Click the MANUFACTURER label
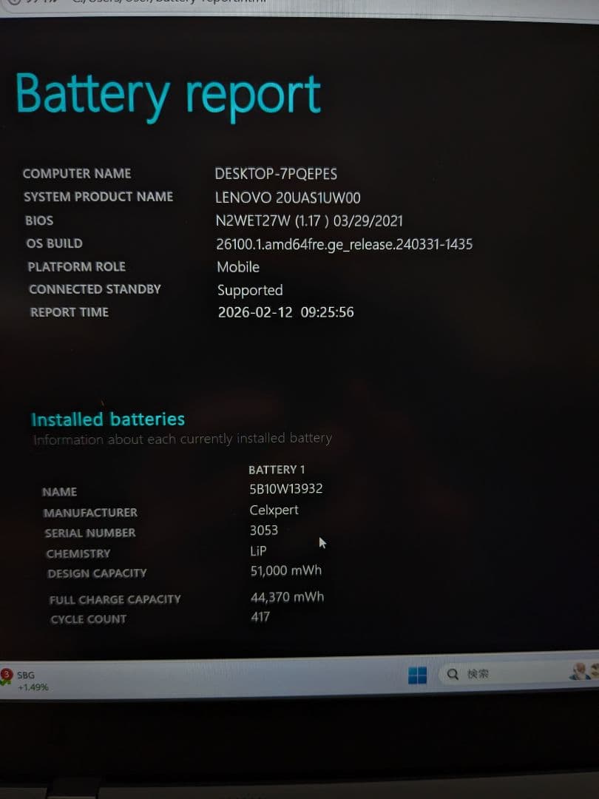599x799 pixels. (x=90, y=513)
